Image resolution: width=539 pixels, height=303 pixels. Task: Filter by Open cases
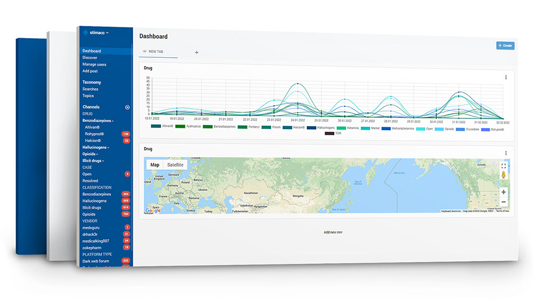(87, 174)
